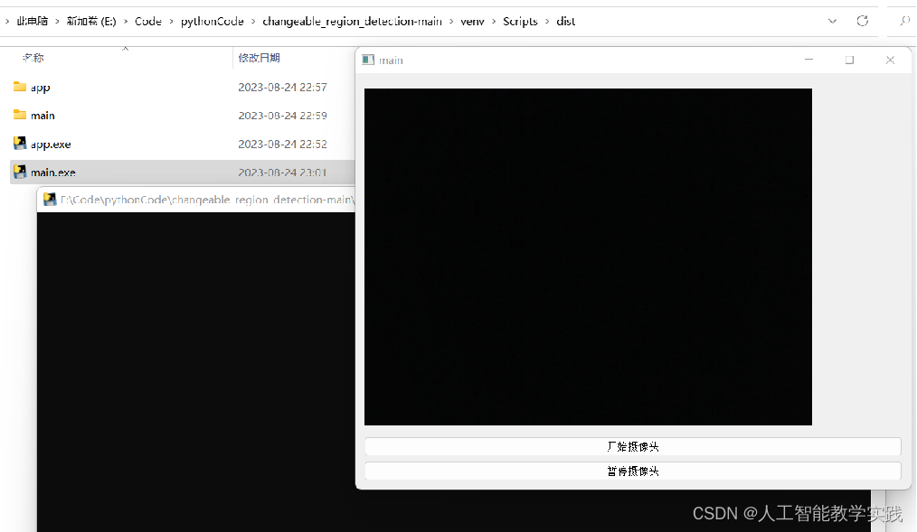The width and height of the screenshot is (917, 532).
Task: Select 此电脑 in the breadcrumb path
Action: 33,21
